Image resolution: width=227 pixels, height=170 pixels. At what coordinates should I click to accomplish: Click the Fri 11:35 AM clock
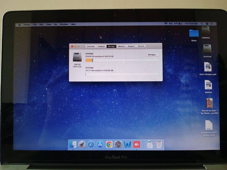[x=191, y=24]
